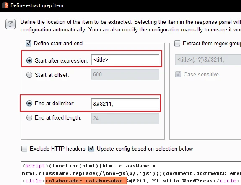Image resolution: width=241 pixels, height=185 pixels.
Task: Uncheck Define start and end checkbox
Action: [x=29, y=43]
